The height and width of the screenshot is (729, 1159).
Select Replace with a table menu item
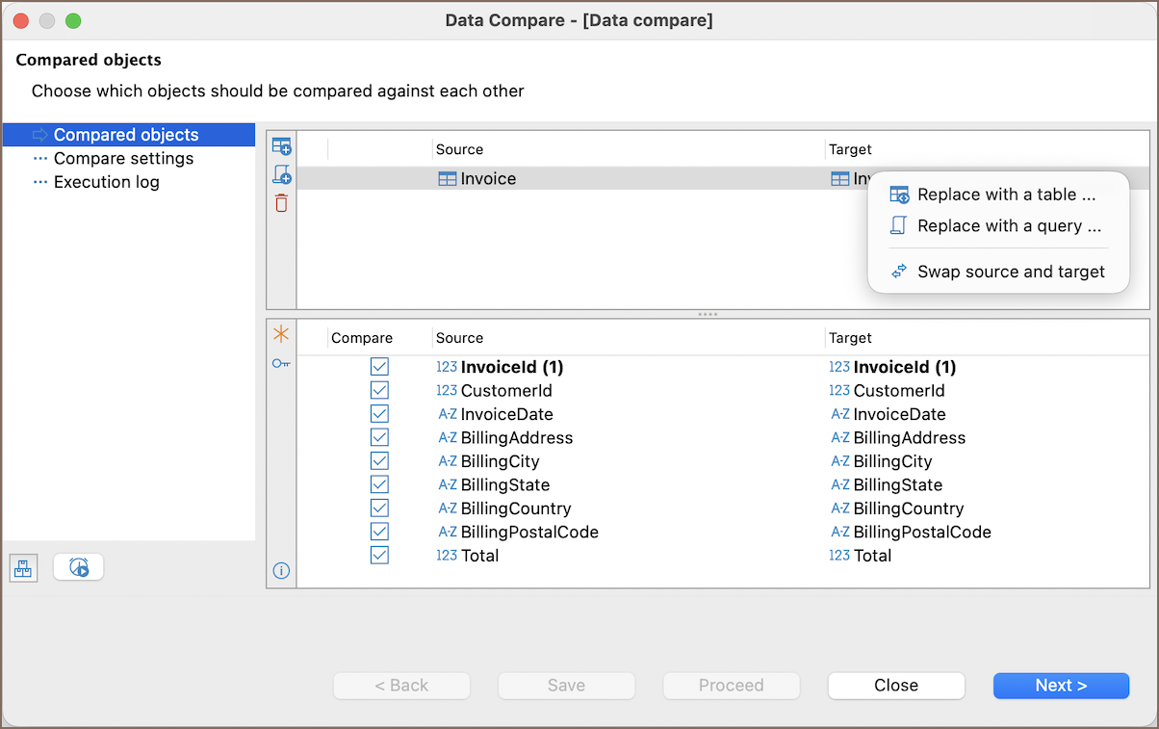[1006, 195]
